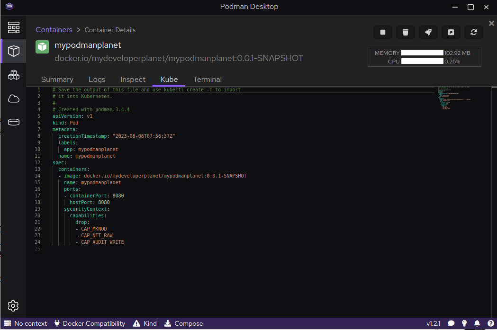Go back via Containers breadcrumb link

(54, 30)
